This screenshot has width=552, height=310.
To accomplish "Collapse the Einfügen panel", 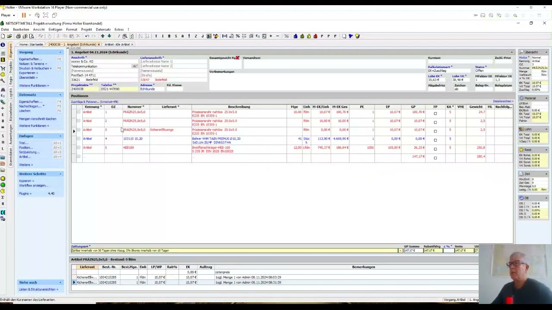I will point(60,136).
